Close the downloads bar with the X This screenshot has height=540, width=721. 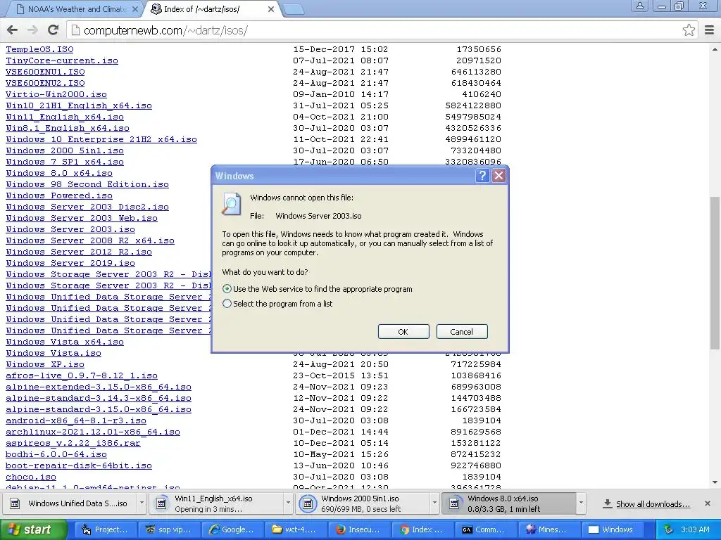[x=708, y=503]
